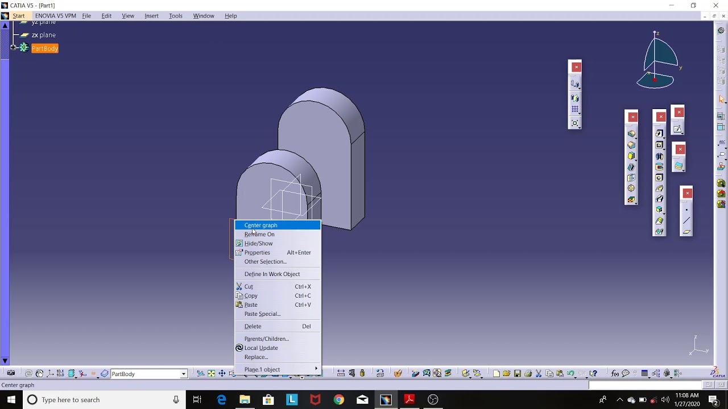Choose Parents/Children... from context menu

tap(278, 339)
